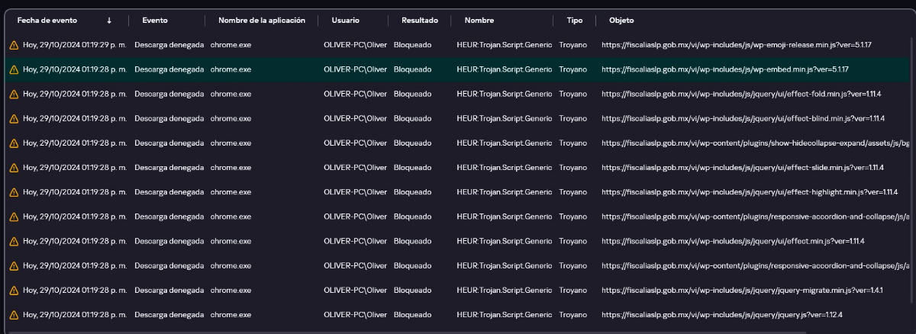This screenshot has height=334, width=916.
Task: Click the warning icon on the wp-emoji-release row
Action: (14, 45)
